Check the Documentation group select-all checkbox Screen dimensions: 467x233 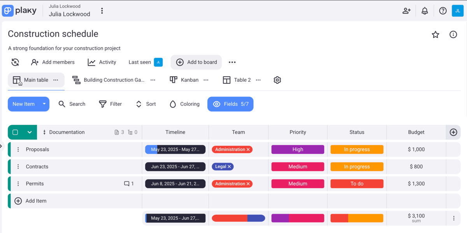(15, 132)
